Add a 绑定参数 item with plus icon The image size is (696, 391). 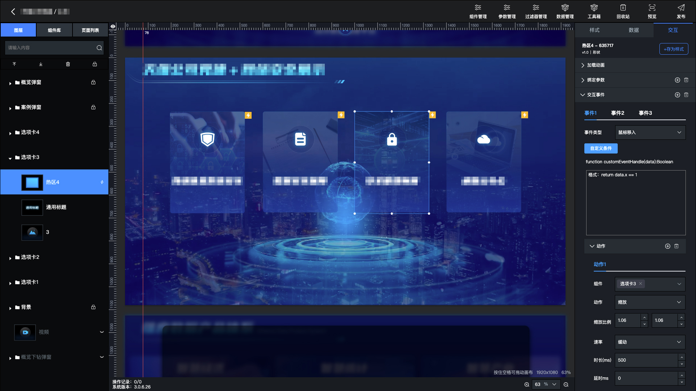tap(677, 80)
